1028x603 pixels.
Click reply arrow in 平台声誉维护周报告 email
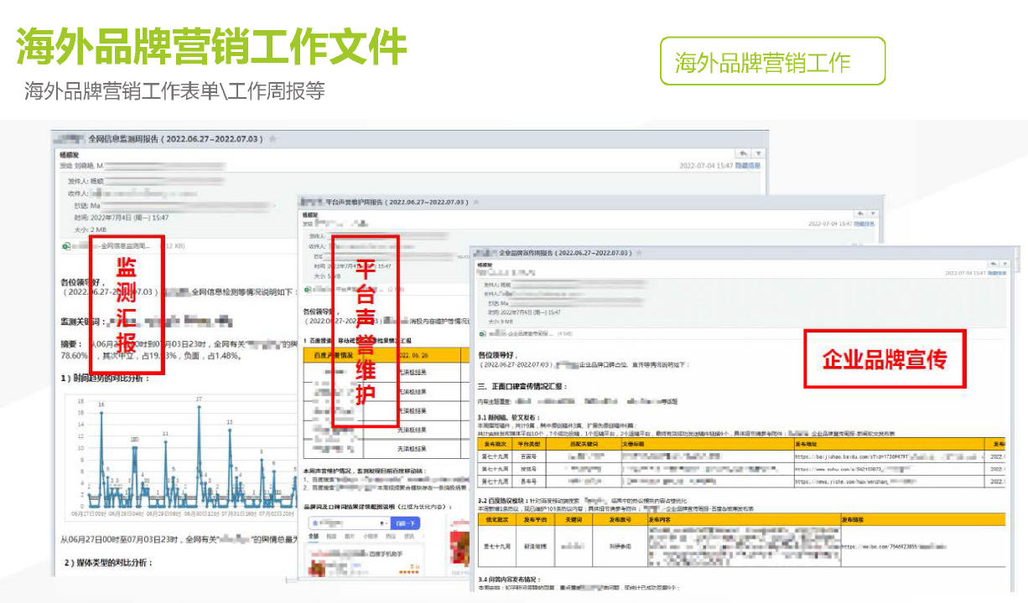pyautogui.click(x=859, y=214)
